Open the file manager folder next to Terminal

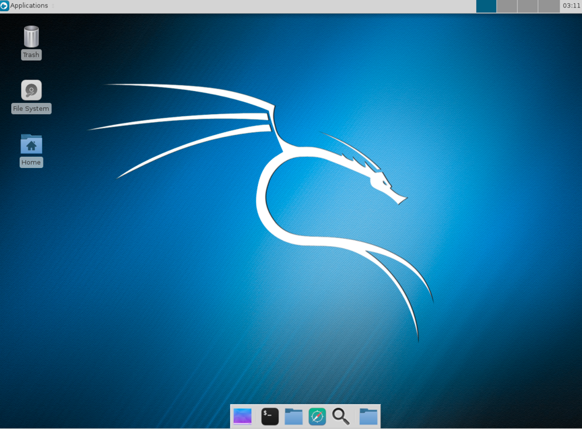[x=294, y=417]
